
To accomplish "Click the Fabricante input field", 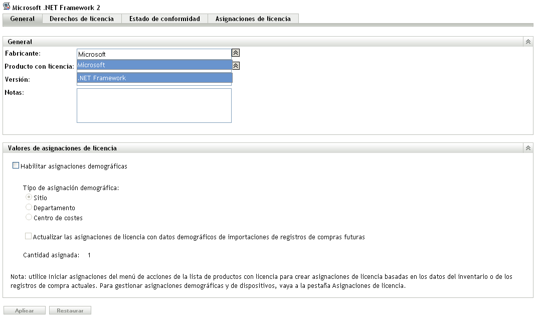I will click(154, 54).
